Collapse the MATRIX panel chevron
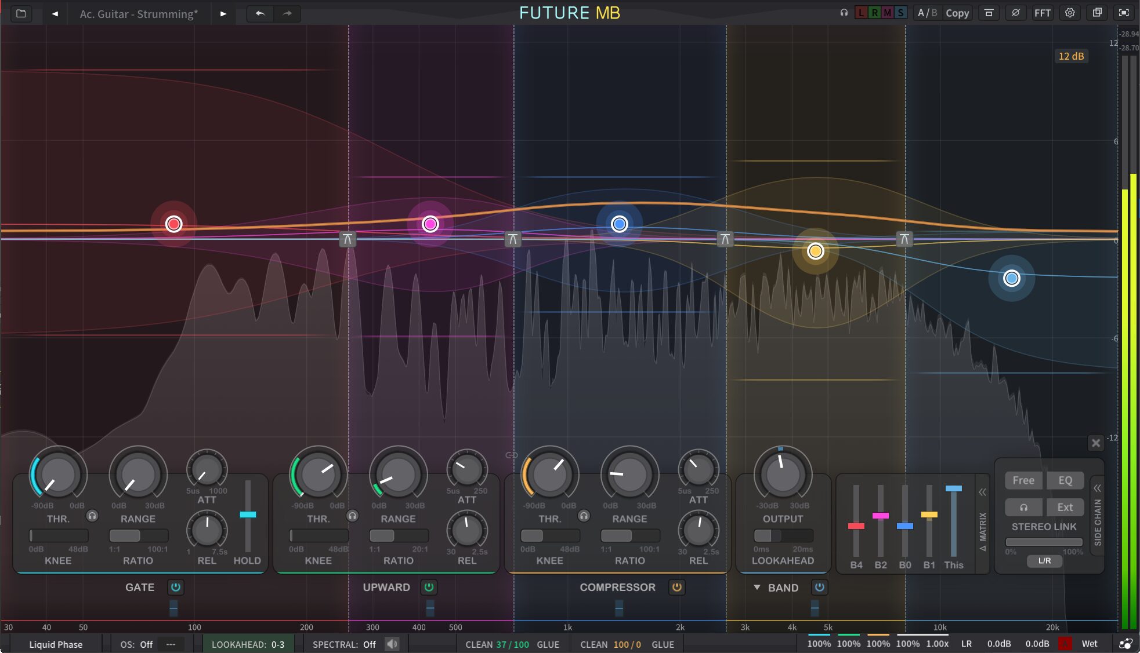This screenshot has height=653, width=1140. pos(982,493)
